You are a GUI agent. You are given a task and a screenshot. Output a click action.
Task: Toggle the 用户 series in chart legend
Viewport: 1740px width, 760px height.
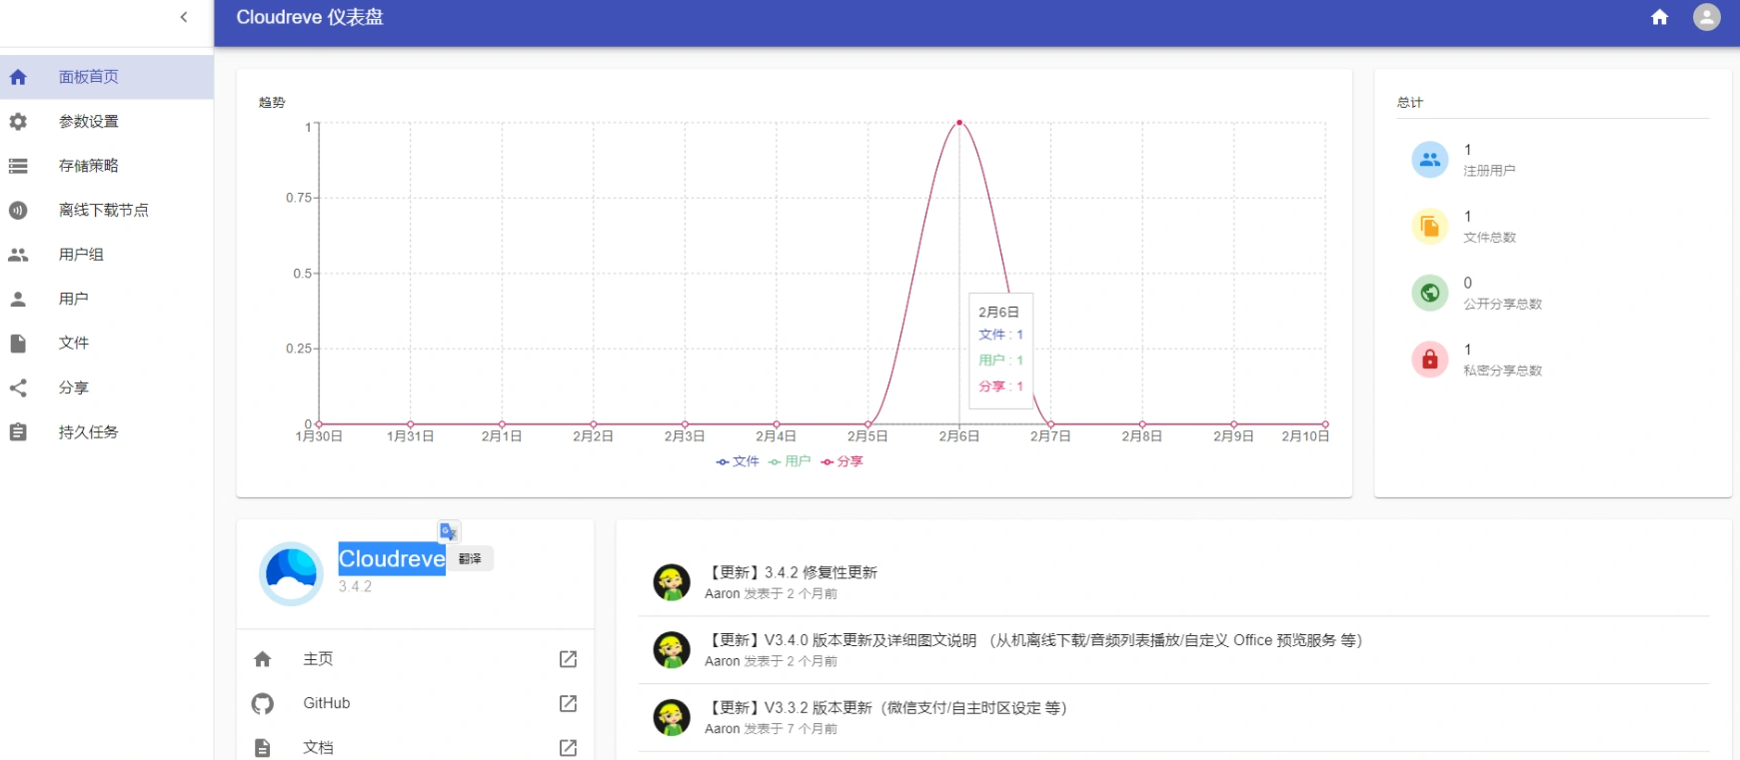tap(790, 461)
